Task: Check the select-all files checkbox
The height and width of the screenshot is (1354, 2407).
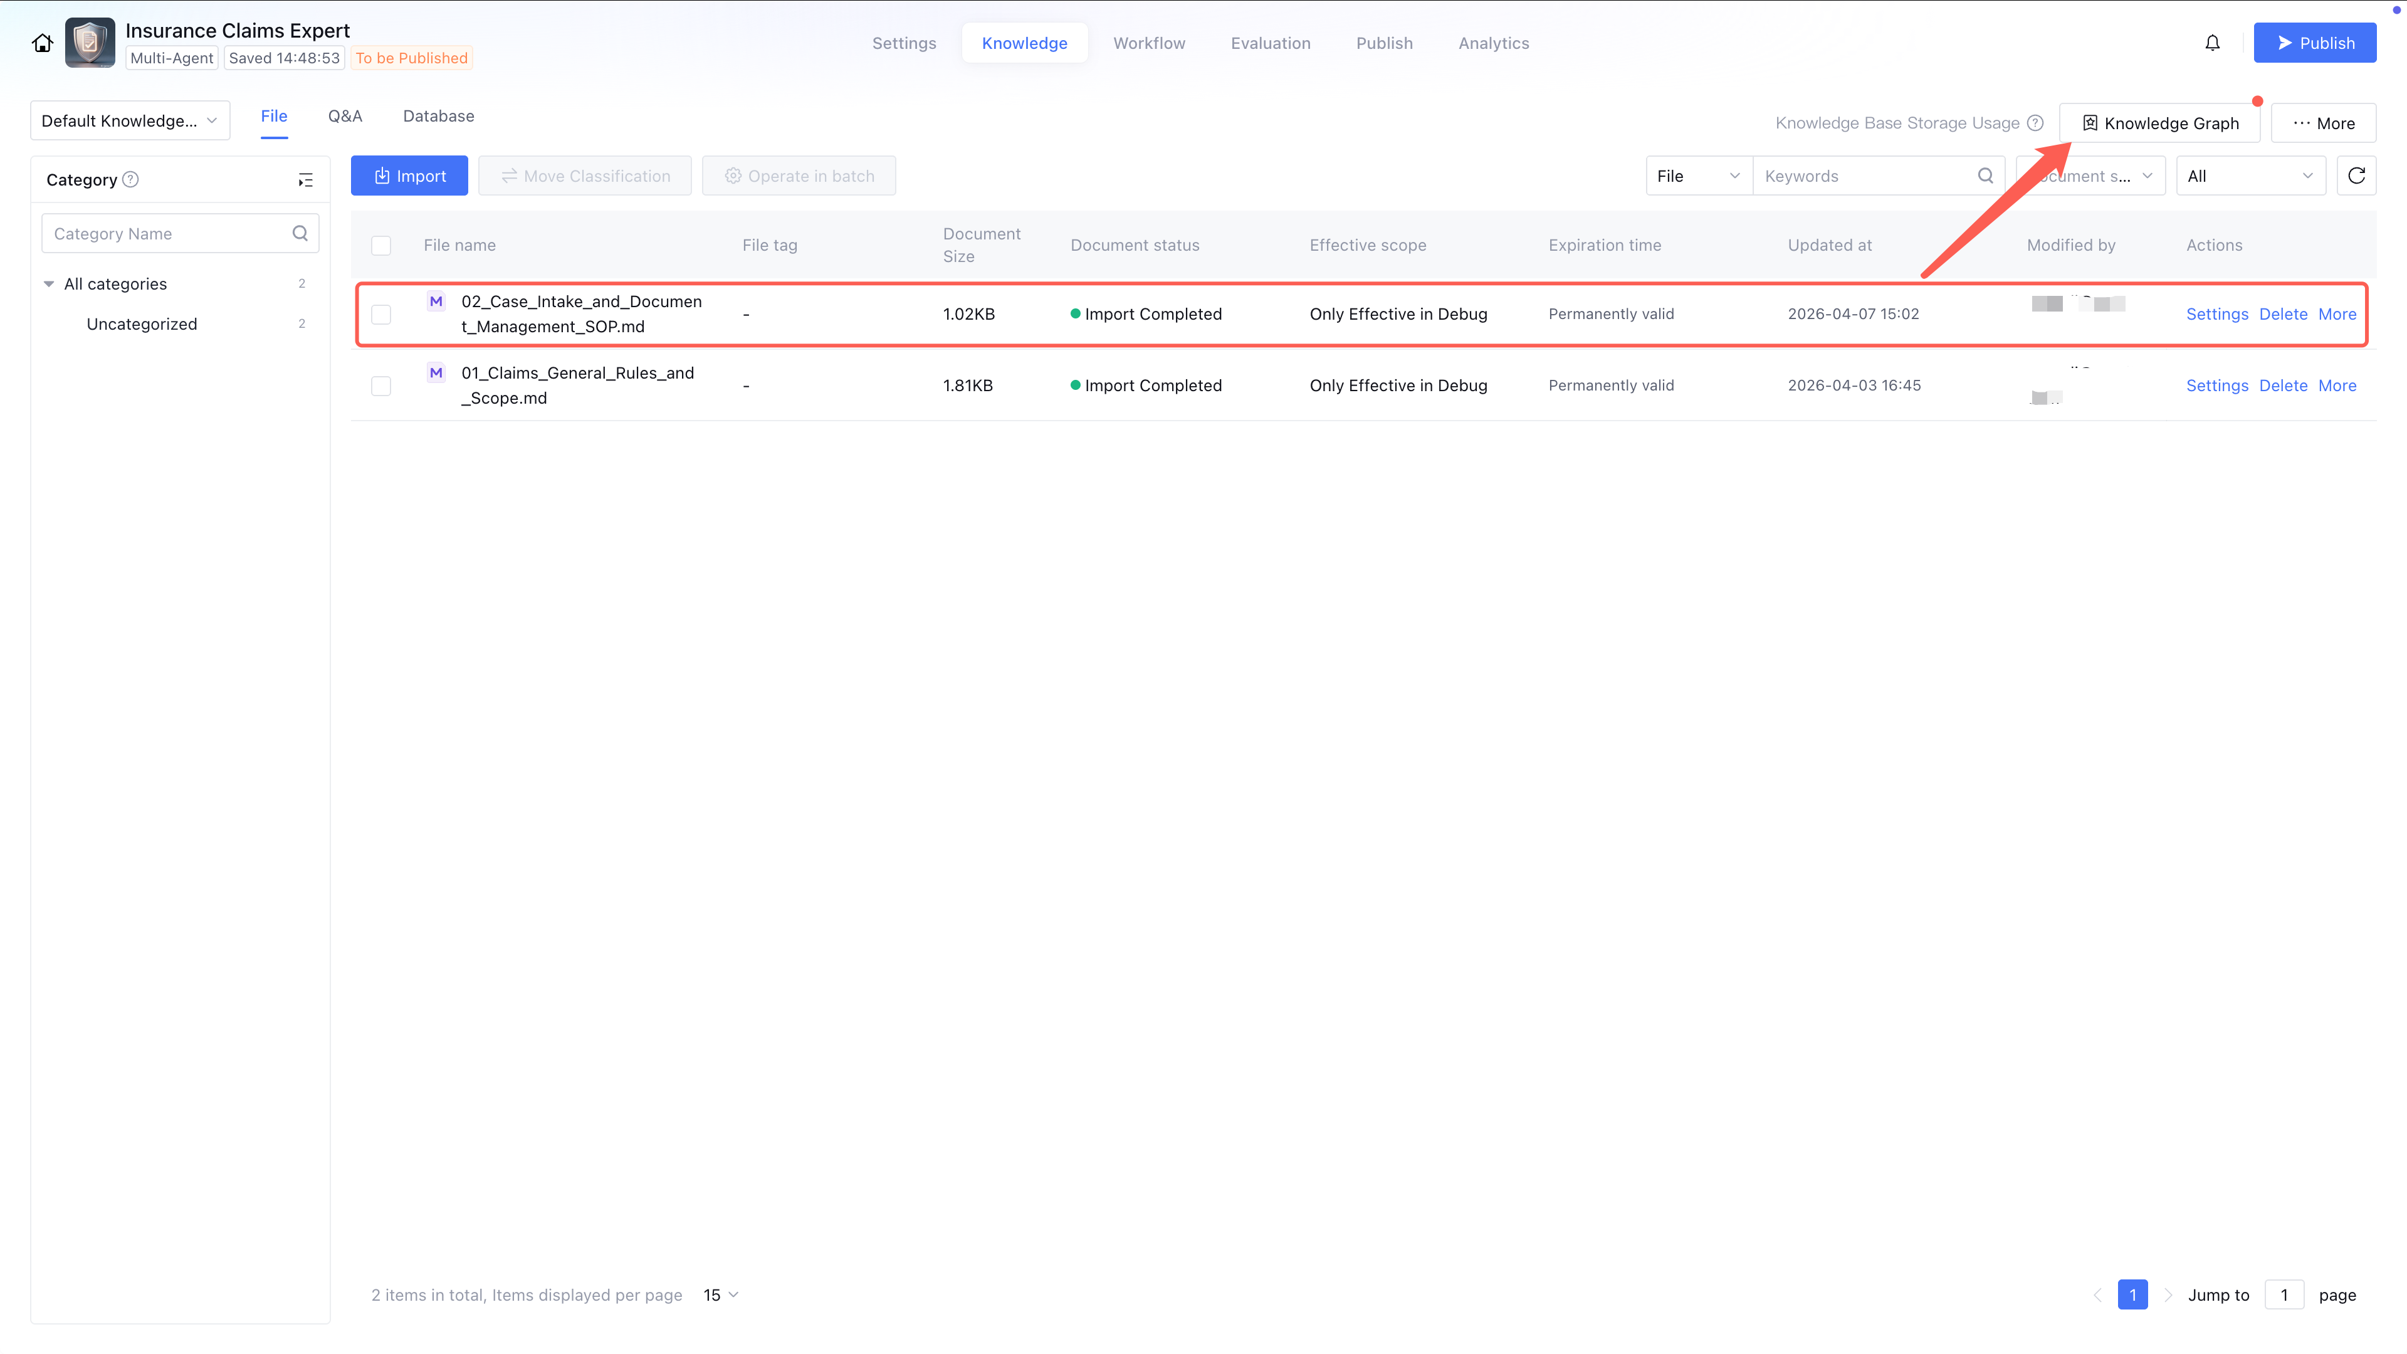Action: point(381,246)
